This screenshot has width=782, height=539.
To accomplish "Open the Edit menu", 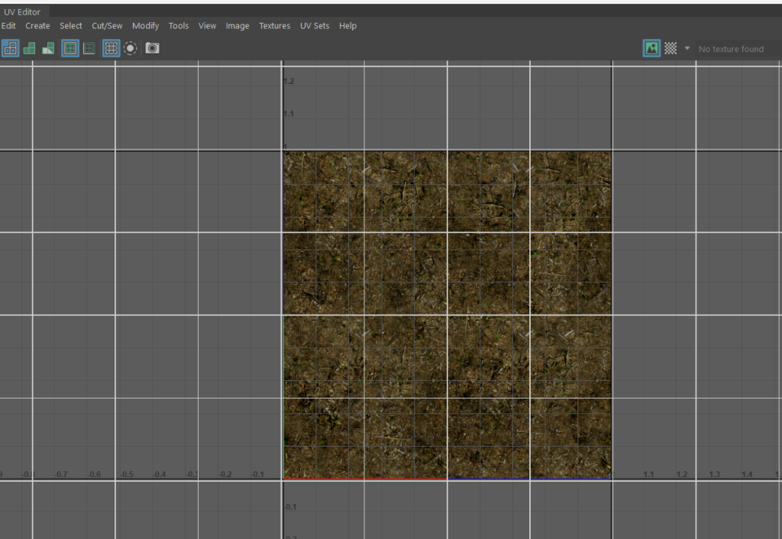I will click(8, 26).
